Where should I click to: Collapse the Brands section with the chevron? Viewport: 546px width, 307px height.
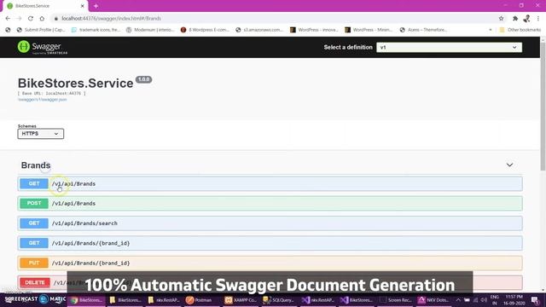(x=509, y=165)
